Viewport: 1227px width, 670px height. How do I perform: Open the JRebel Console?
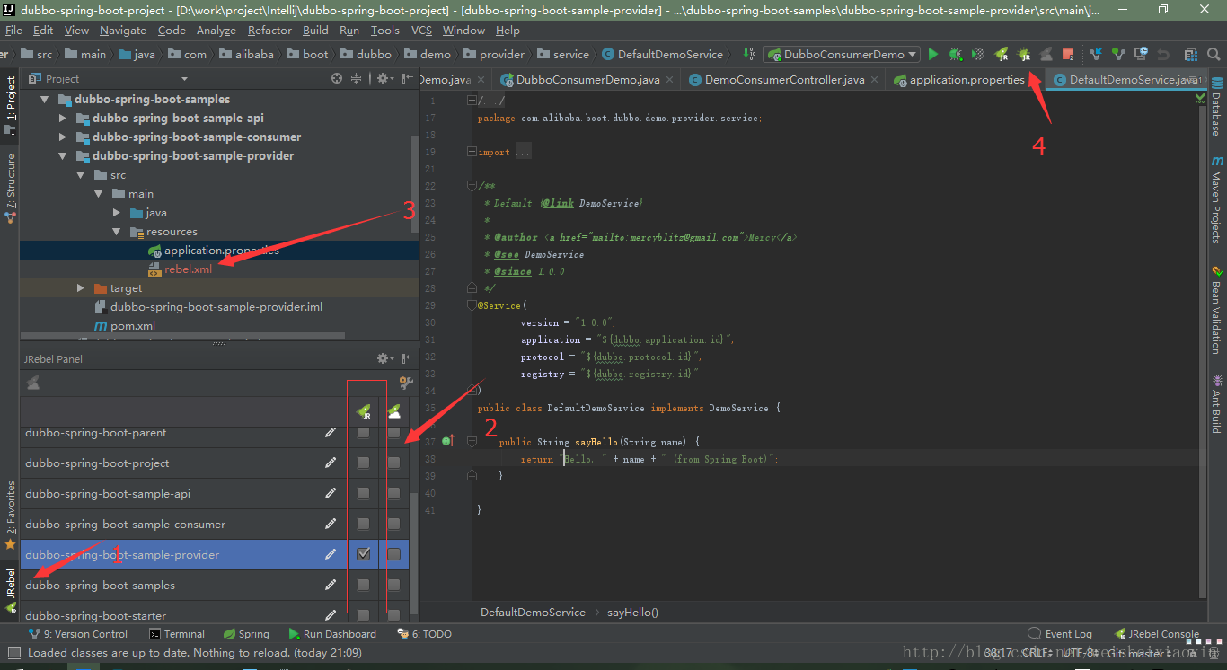click(x=1157, y=634)
